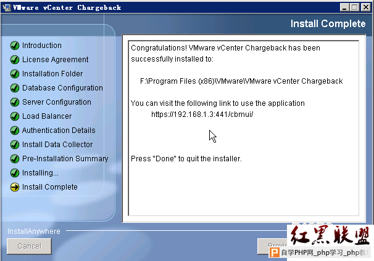Click the VMware vCenter Chargeback title bar text
This screenshot has height=261, width=374.
coord(67,7)
